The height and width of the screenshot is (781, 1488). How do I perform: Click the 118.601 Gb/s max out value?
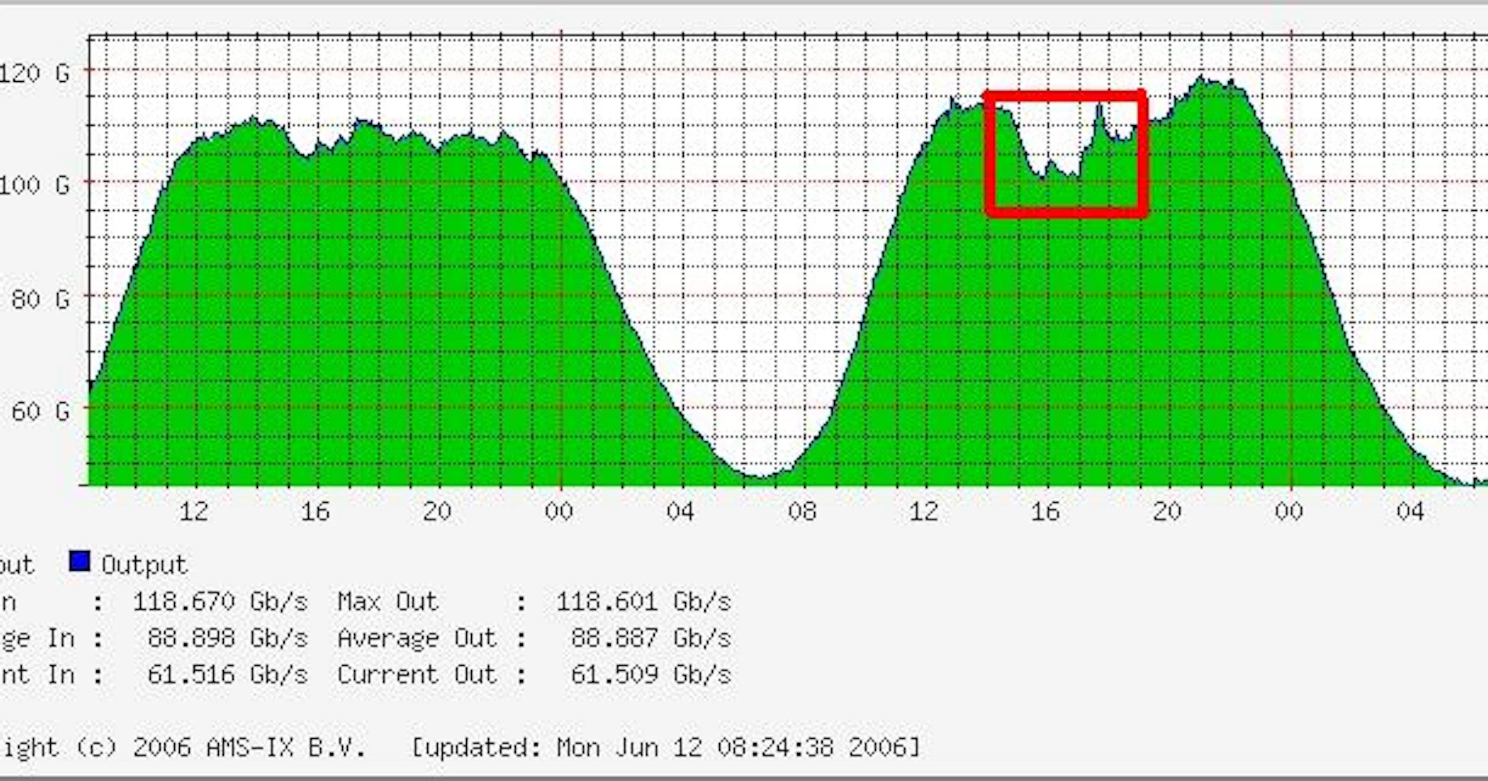click(643, 602)
